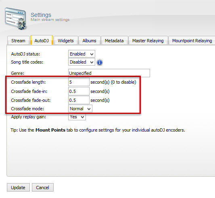This screenshot has height=198, width=215.
Task: Open the Song title codes dropdown
Action: [81, 62]
